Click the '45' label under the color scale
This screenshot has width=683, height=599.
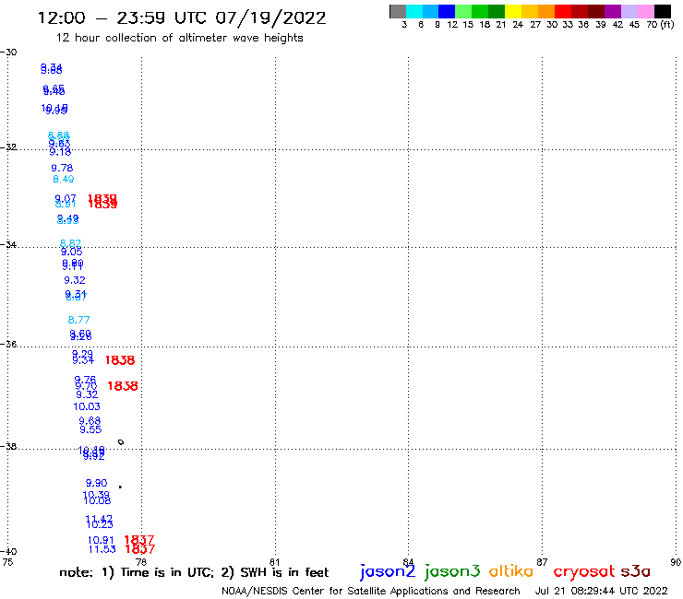click(634, 24)
